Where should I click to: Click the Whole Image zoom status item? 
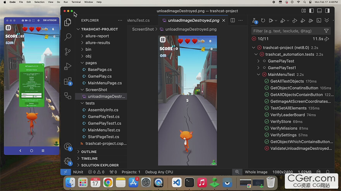[256, 172]
